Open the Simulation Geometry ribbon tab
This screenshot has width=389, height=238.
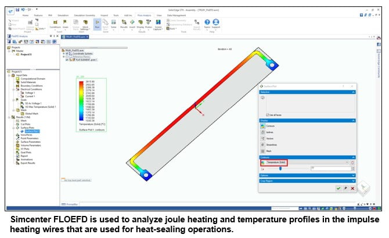(x=85, y=15)
